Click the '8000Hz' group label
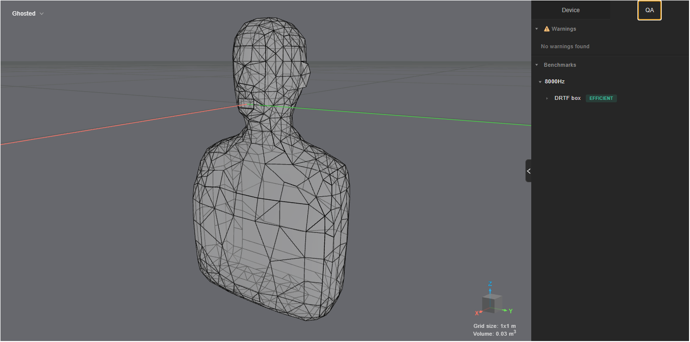Screen dimensions: 690x342 [x=555, y=82]
